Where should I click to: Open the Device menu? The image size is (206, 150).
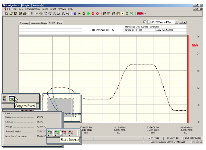click(x=45, y=9)
